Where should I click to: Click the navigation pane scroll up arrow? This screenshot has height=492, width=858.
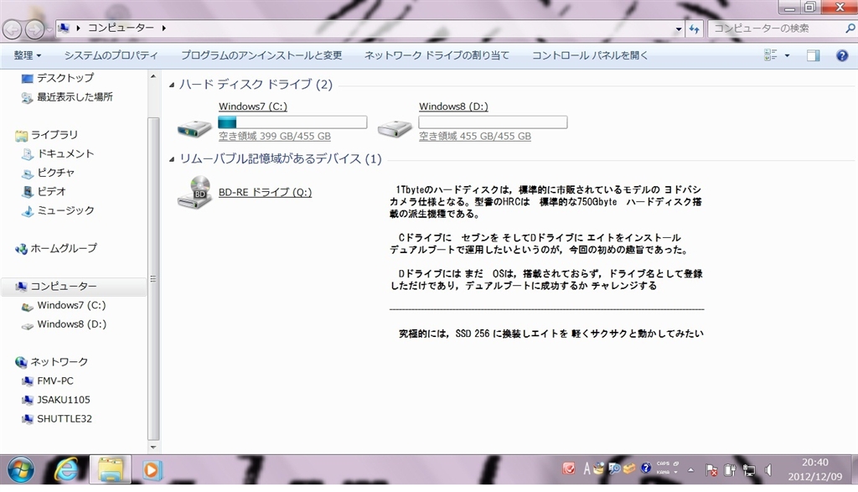coord(153,76)
